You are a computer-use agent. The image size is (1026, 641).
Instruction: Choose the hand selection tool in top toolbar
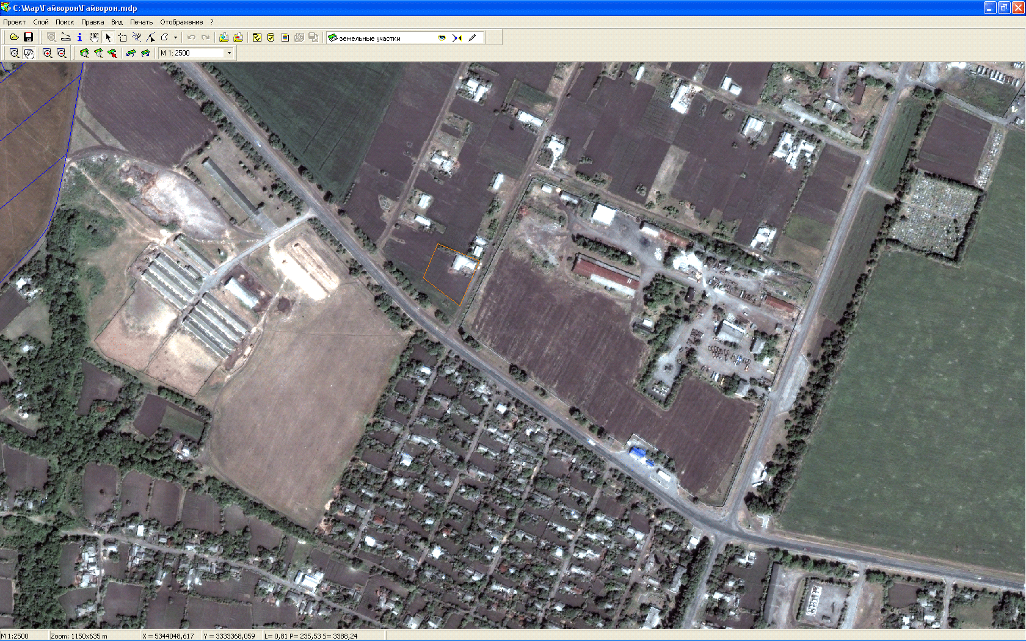(93, 37)
